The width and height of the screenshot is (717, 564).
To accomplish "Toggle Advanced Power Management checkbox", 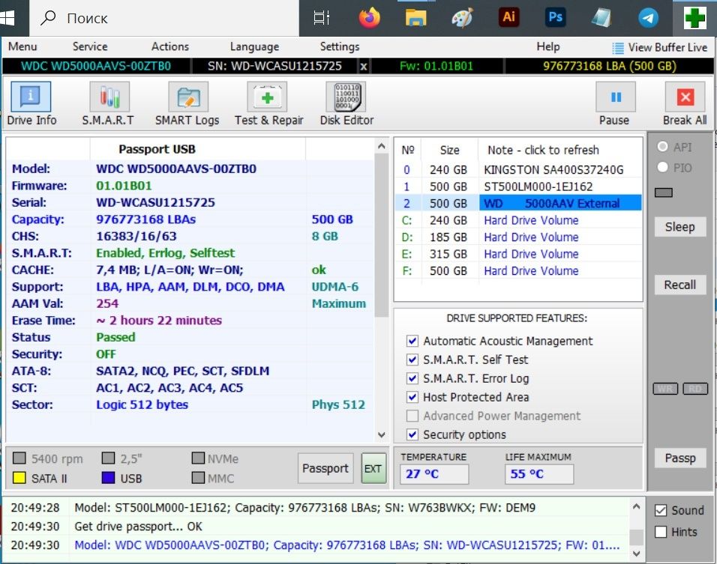I will tap(412, 416).
